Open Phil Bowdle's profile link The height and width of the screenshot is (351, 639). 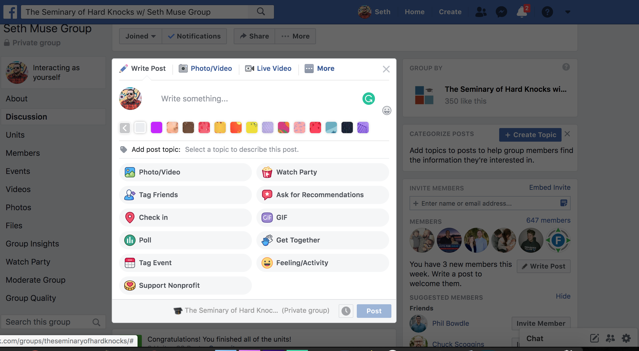point(450,324)
